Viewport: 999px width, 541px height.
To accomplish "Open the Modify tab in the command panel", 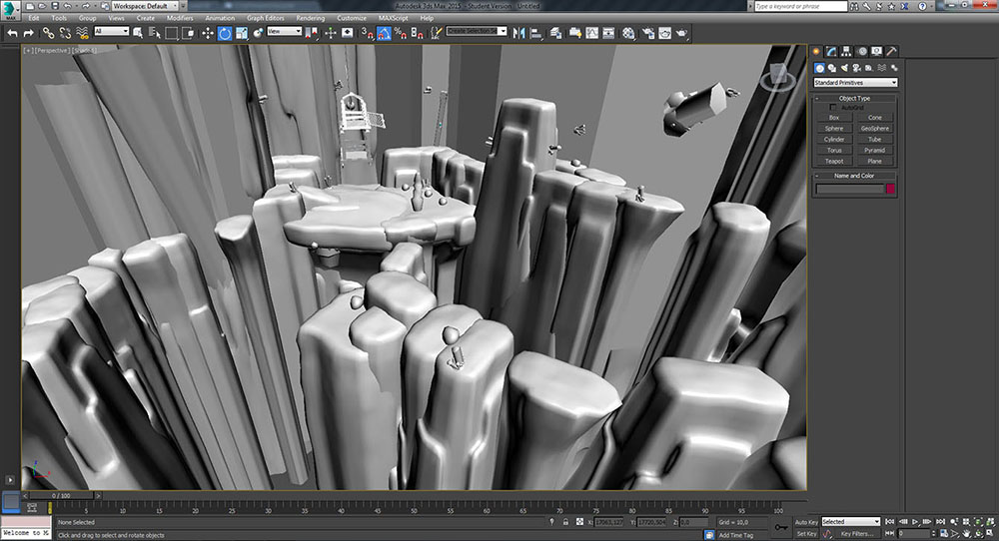I will coord(831,51).
